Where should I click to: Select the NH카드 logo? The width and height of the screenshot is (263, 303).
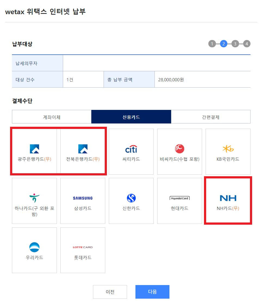228,198
